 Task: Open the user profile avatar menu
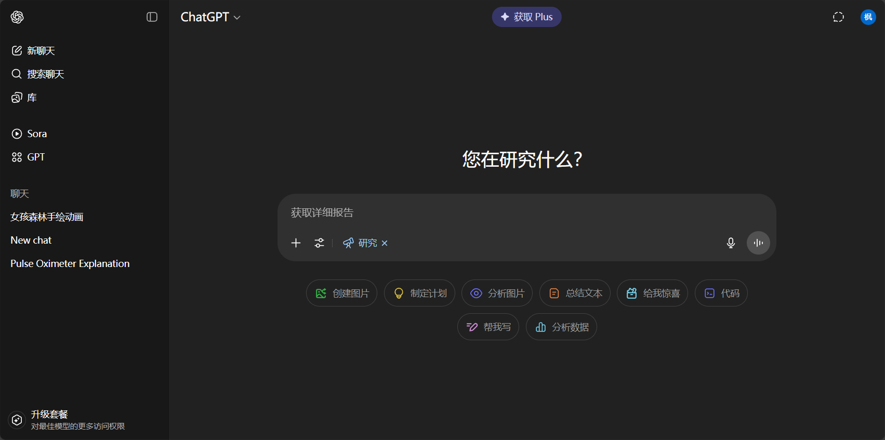[868, 17]
